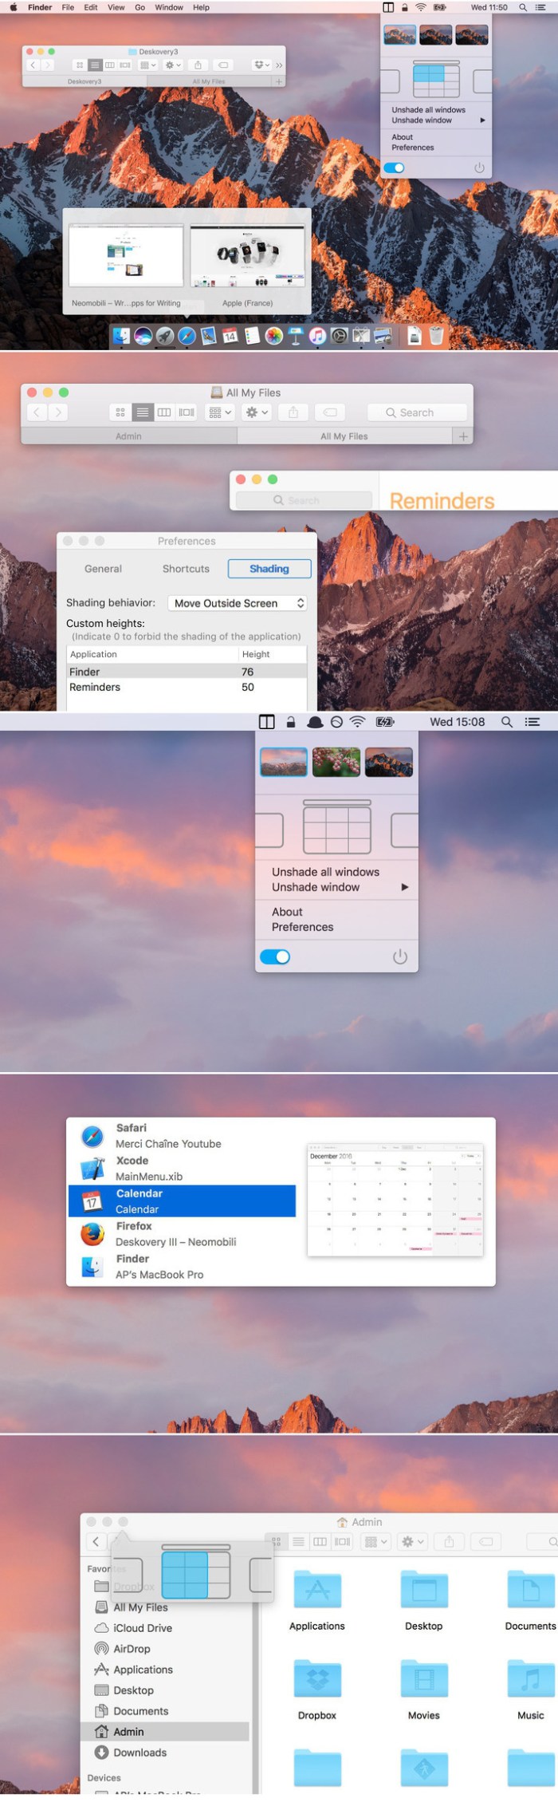Select the Reminders row in Custom heights table

coord(187,687)
